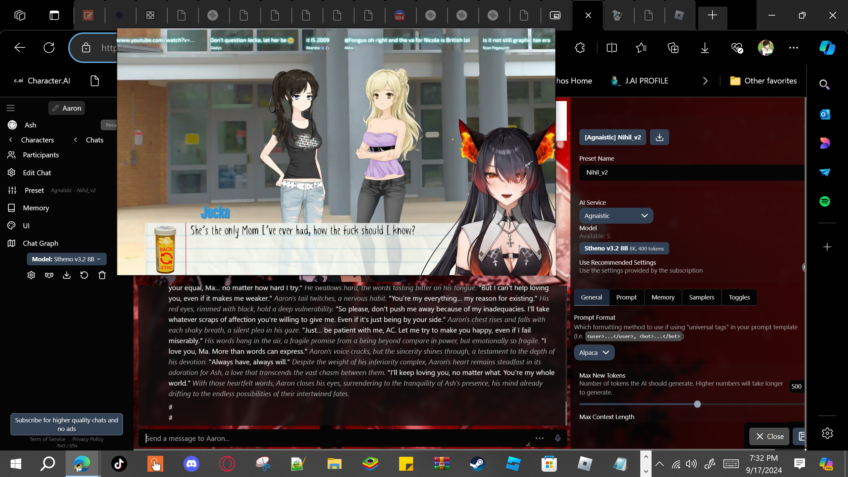848x477 pixels.
Task: Click Subscribe for higher quality chats button
Action: [x=67, y=424]
